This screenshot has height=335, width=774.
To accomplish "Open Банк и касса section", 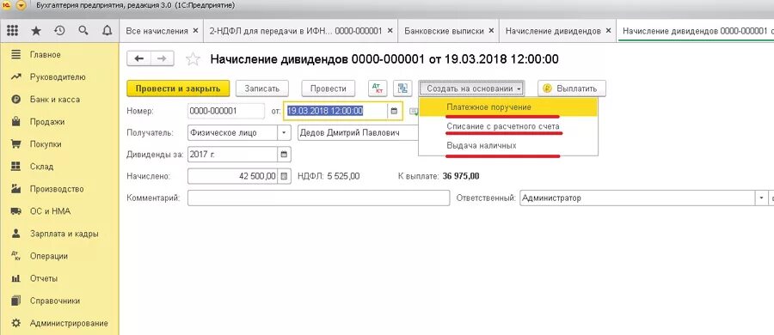I will (55, 99).
